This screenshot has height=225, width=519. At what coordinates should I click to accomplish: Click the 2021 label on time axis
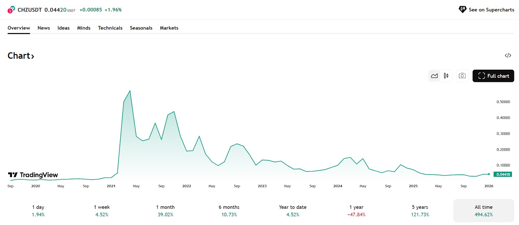(111, 186)
